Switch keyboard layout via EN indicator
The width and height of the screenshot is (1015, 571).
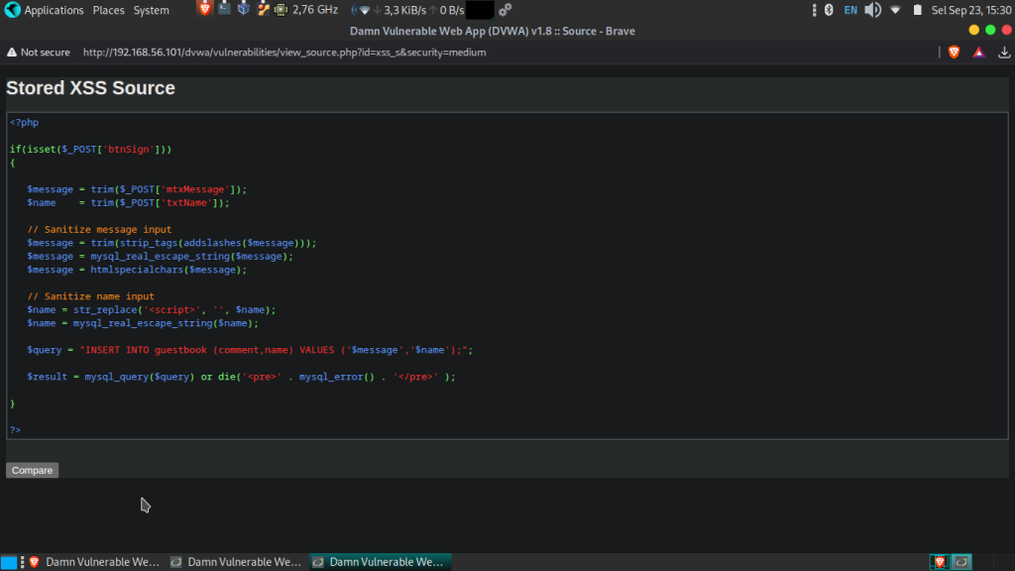tap(850, 10)
